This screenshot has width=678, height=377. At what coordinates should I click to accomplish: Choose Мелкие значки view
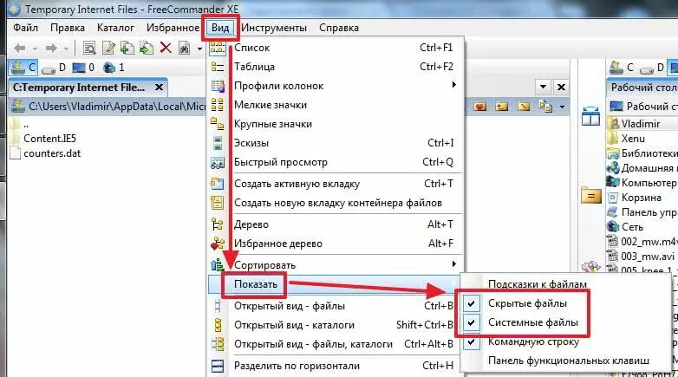pyautogui.click(x=336, y=105)
